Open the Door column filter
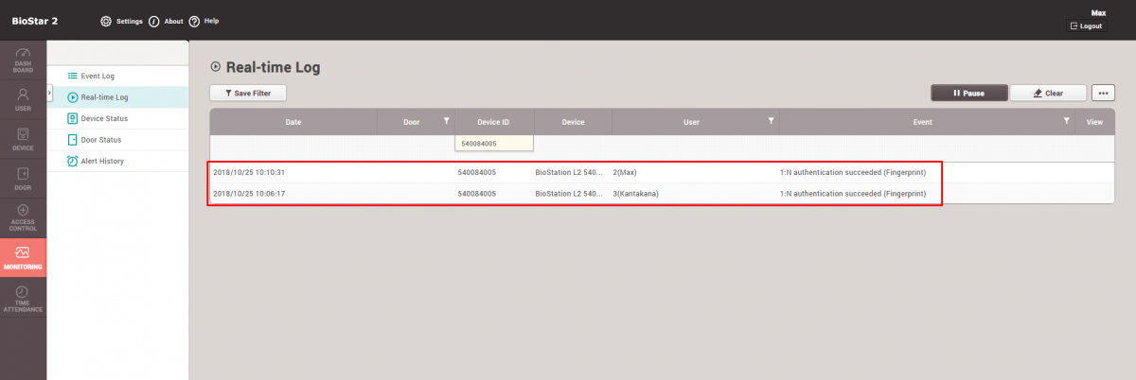1136x380 pixels. click(x=446, y=121)
